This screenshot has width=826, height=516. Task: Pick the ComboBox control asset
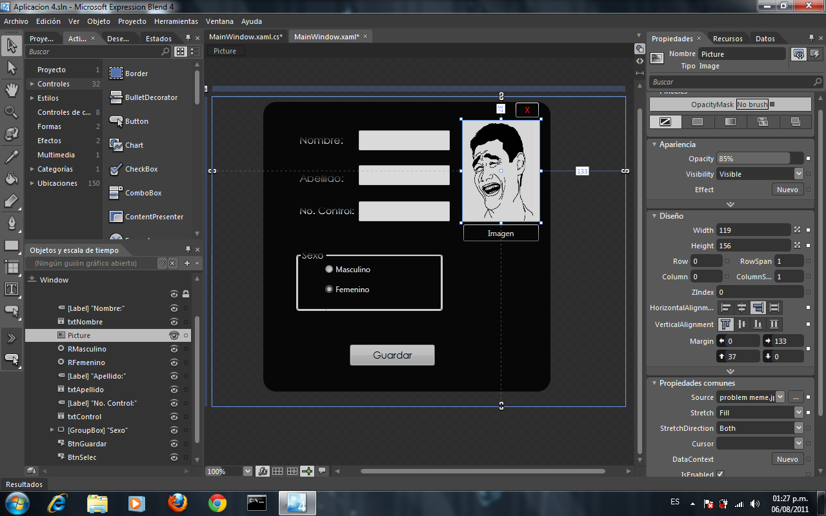pos(136,193)
